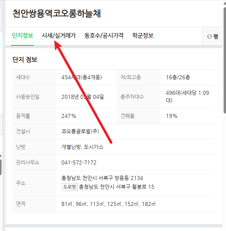Click the 19% building coverage value
226x231 pixels.
coord(172,116)
